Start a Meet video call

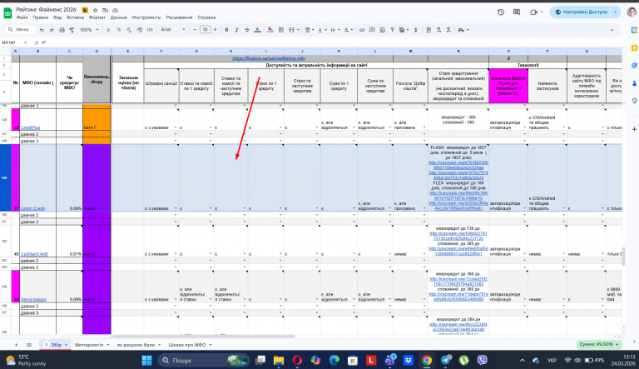point(533,12)
